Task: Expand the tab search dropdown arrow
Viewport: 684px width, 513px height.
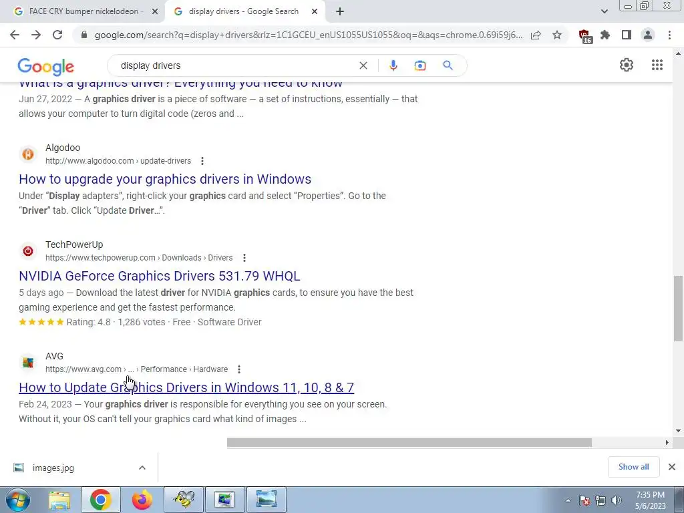Action: pyautogui.click(x=604, y=11)
